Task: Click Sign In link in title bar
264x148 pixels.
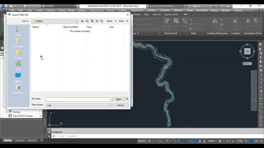Action: (196, 6)
